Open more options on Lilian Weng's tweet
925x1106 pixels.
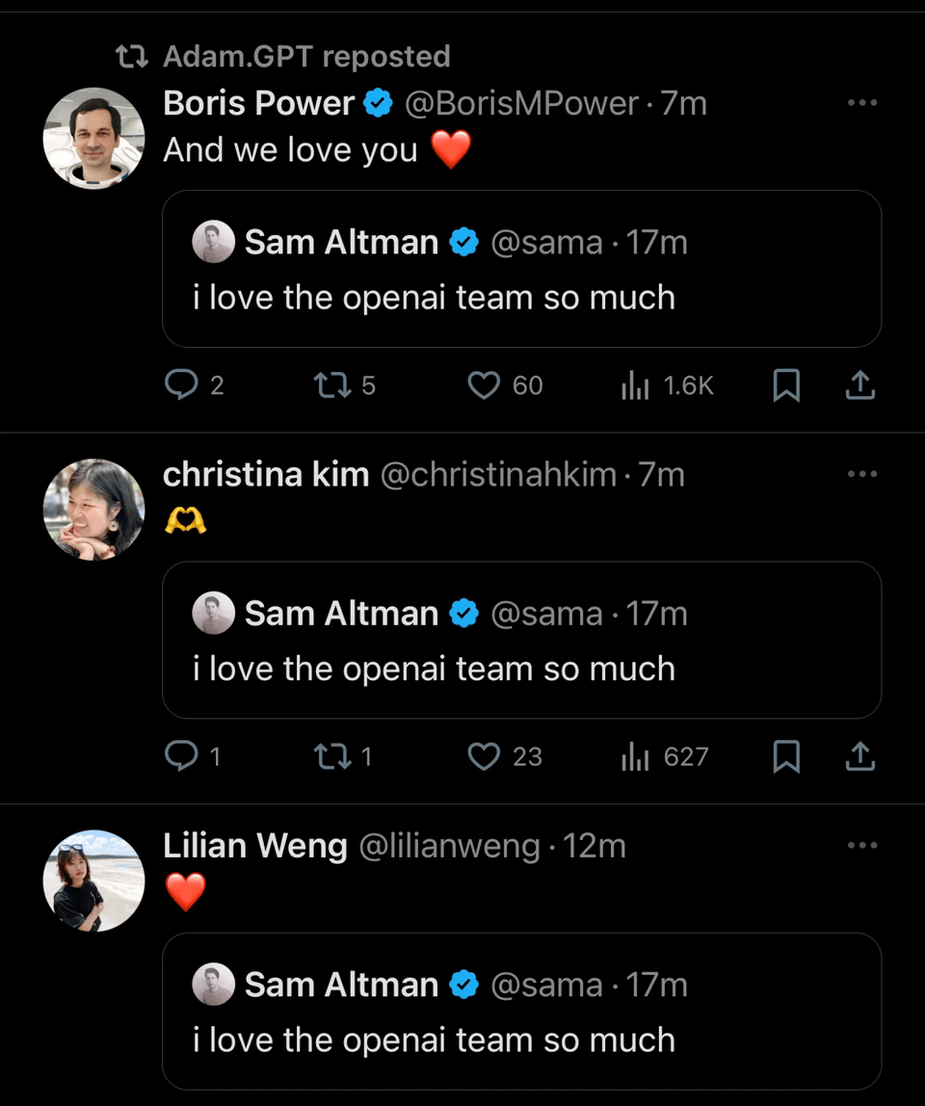[x=861, y=846]
